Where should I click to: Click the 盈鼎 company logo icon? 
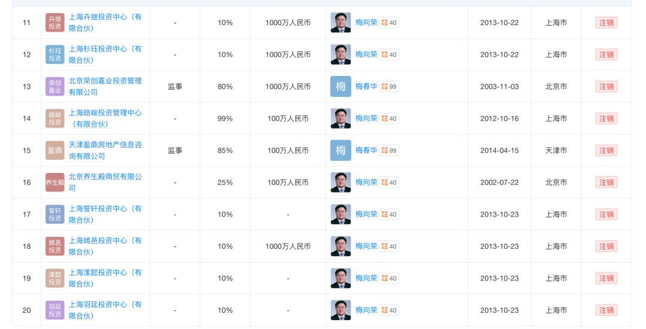click(x=55, y=151)
